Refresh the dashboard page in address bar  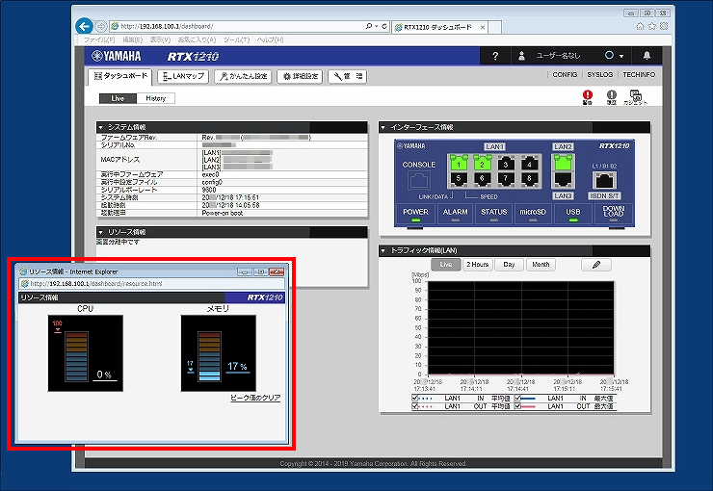pyautogui.click(x=384, y=26)
